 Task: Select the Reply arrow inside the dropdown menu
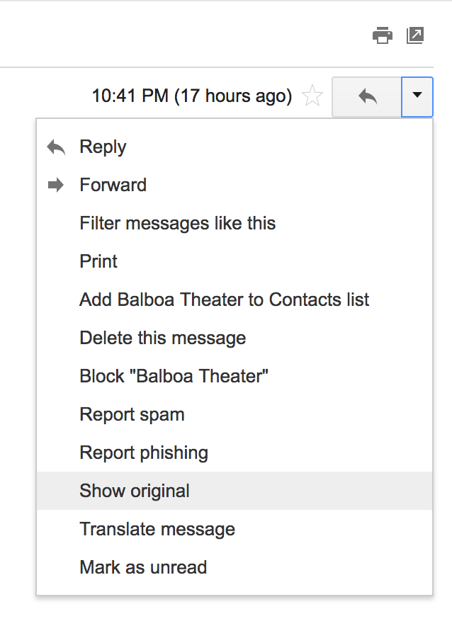click(x=56, y=147)
